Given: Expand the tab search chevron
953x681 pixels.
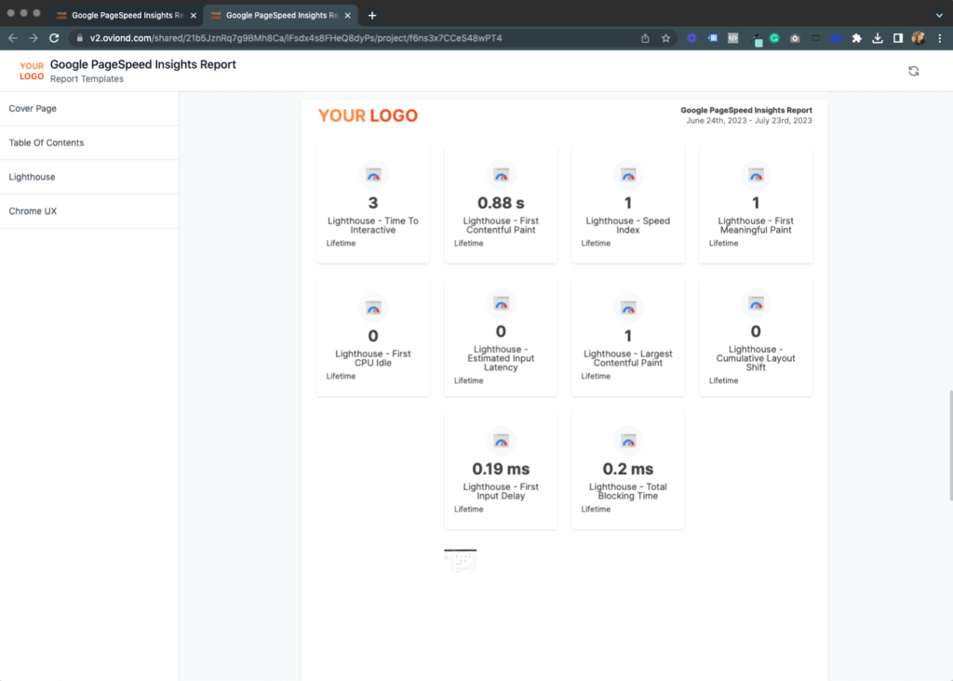Looking at the screenshot, I should click(939, 15).
